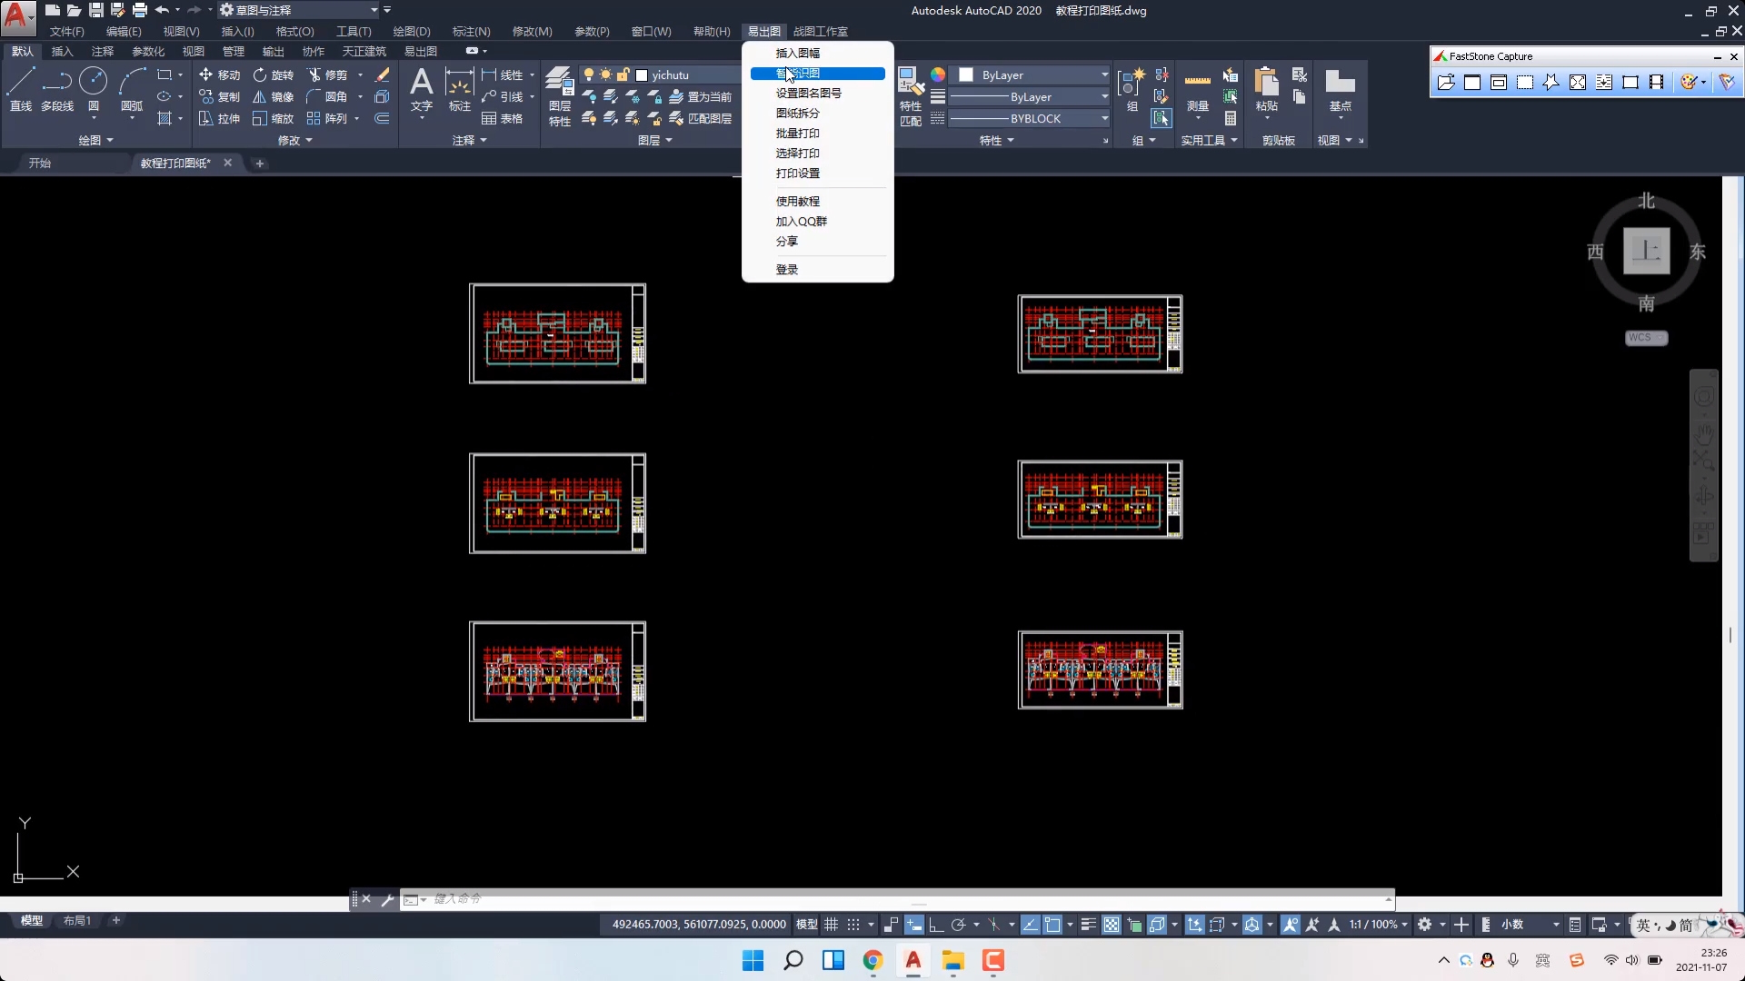
Task: Select the 直线 (Line) drawing tool
Action: coord(21,88)
